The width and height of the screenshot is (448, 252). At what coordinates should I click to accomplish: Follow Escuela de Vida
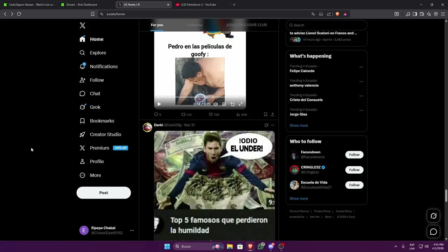(x=354, y=185)
